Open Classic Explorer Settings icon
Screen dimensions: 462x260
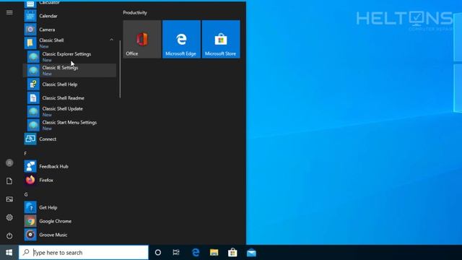[x=33, y=57]
